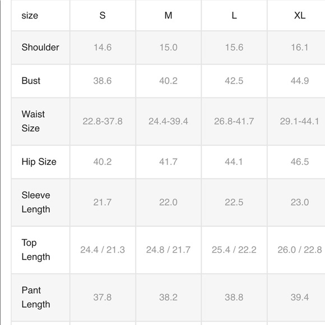Select the Waist Size row label
This screenshot has width=325, height=325.
tap(33, 121)
